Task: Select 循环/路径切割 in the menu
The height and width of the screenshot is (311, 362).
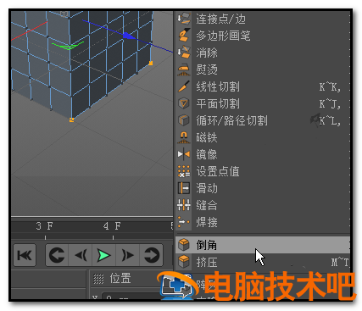Action: pyautogui.click(x=263, y=120)
